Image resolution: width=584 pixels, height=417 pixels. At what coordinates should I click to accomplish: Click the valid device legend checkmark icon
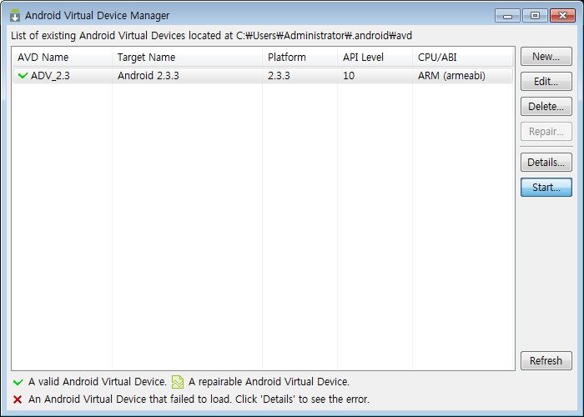[18, 382]
